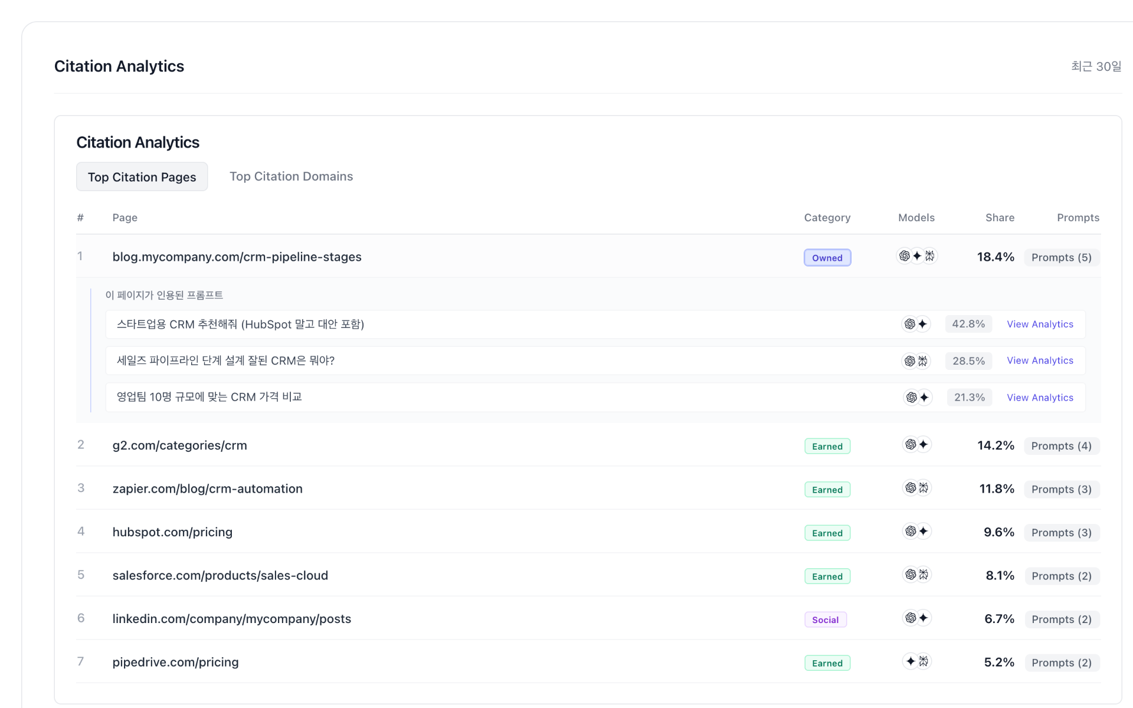The height and width of the screenshot is (708, 1133).
Task: Toggle the Owned category badge
Action: 827,257
